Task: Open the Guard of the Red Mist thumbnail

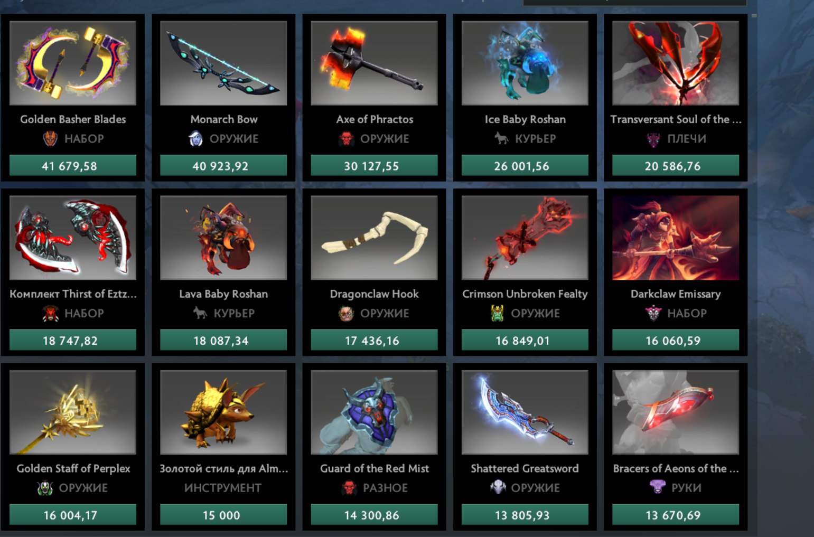Action: tap(375, 412)
